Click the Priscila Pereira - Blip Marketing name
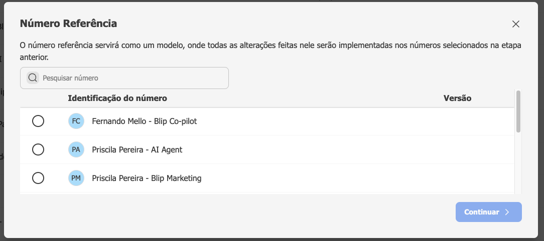This screenshot has height=241, width=544. [147, 178]
